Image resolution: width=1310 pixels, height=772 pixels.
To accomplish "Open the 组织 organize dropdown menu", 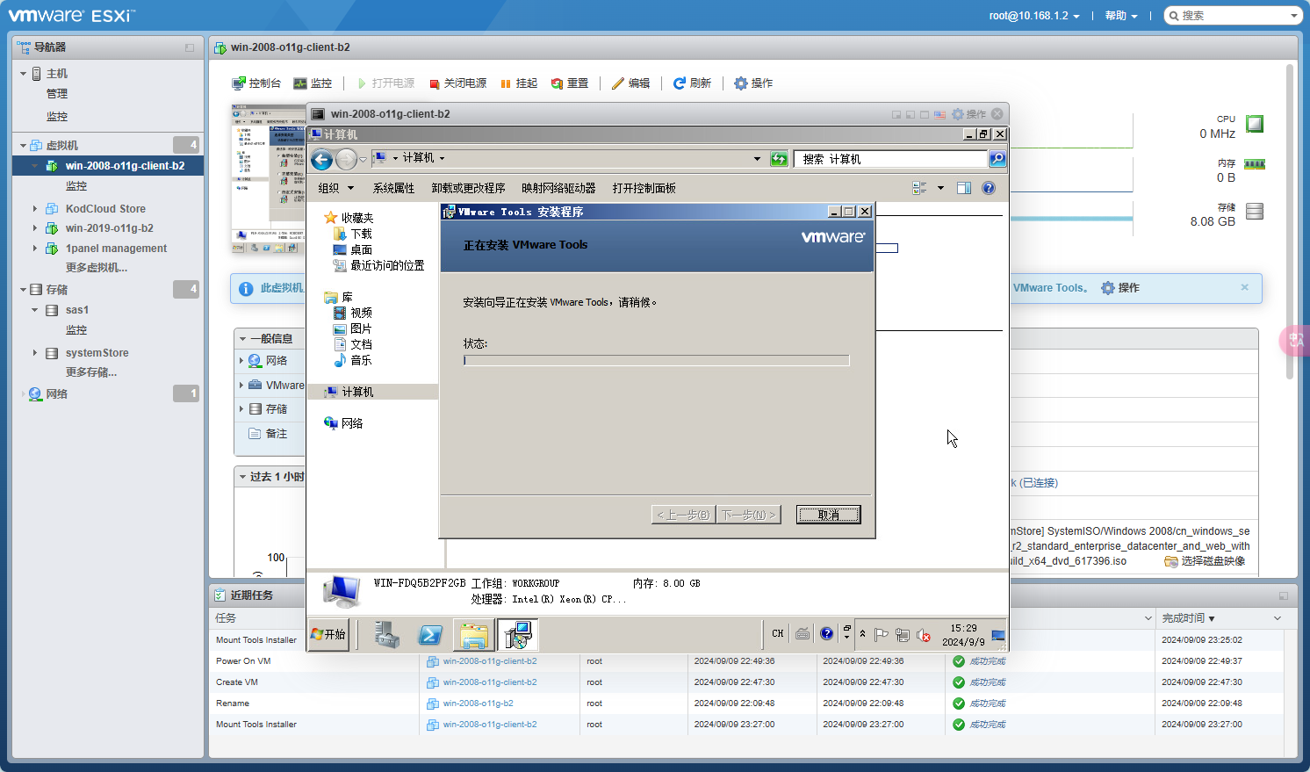I will 335,188.
